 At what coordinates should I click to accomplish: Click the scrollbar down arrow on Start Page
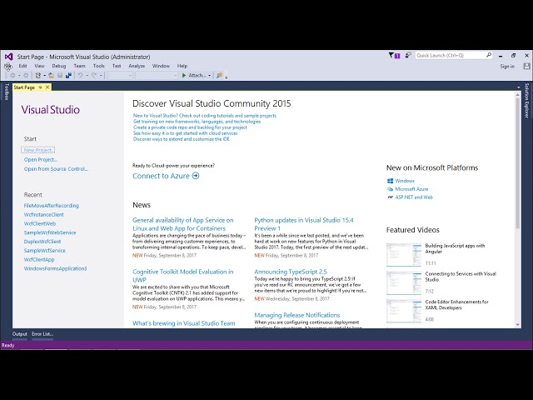[518, 325]
